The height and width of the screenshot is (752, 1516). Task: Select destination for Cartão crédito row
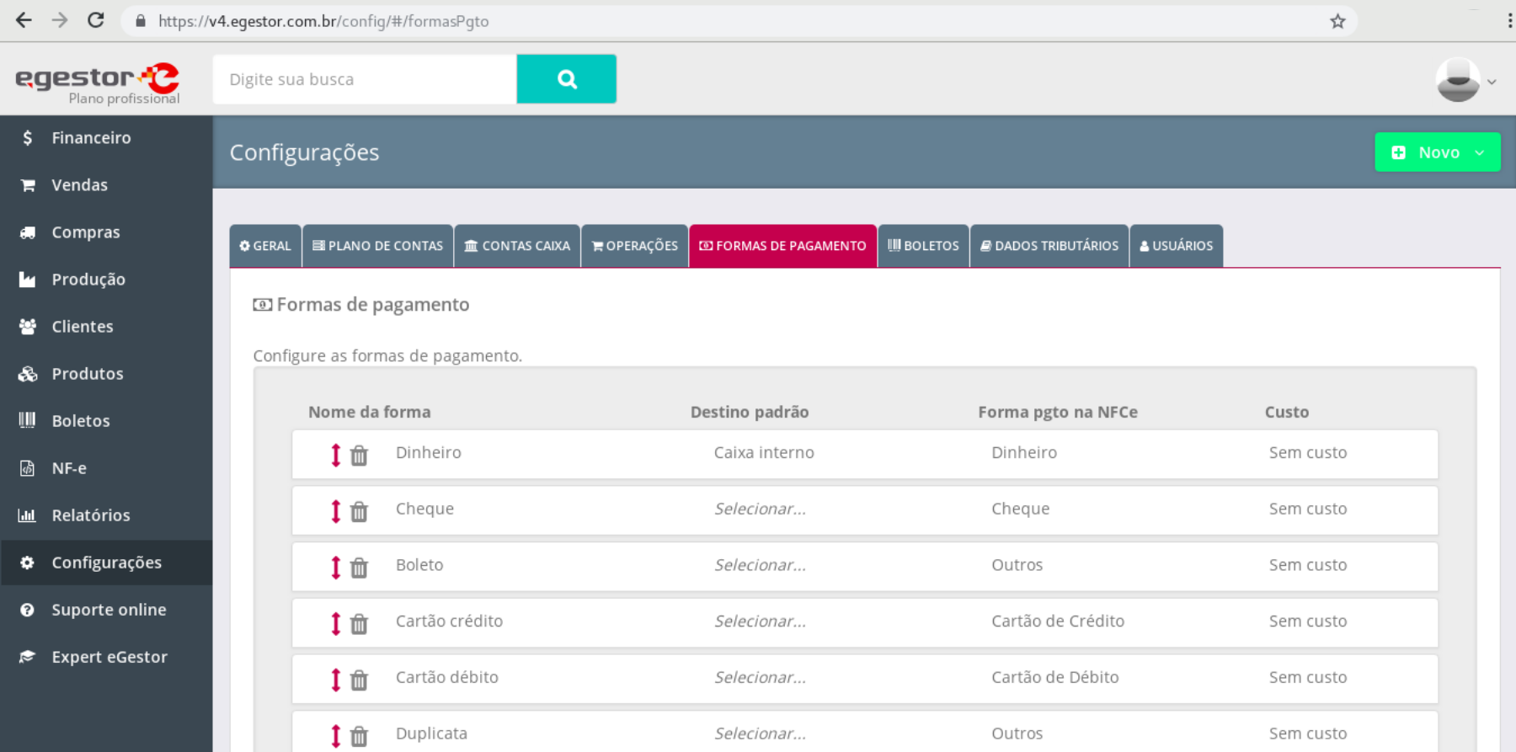tap(761, 621)
